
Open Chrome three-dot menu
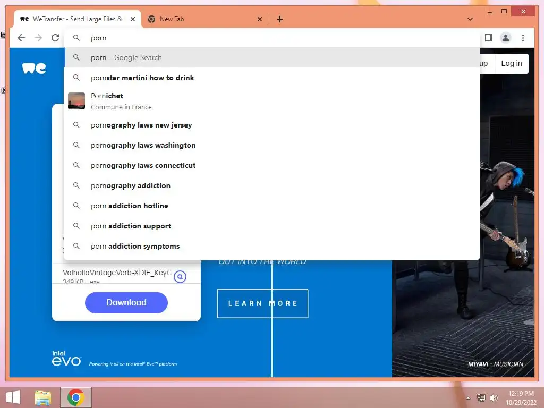523,38
